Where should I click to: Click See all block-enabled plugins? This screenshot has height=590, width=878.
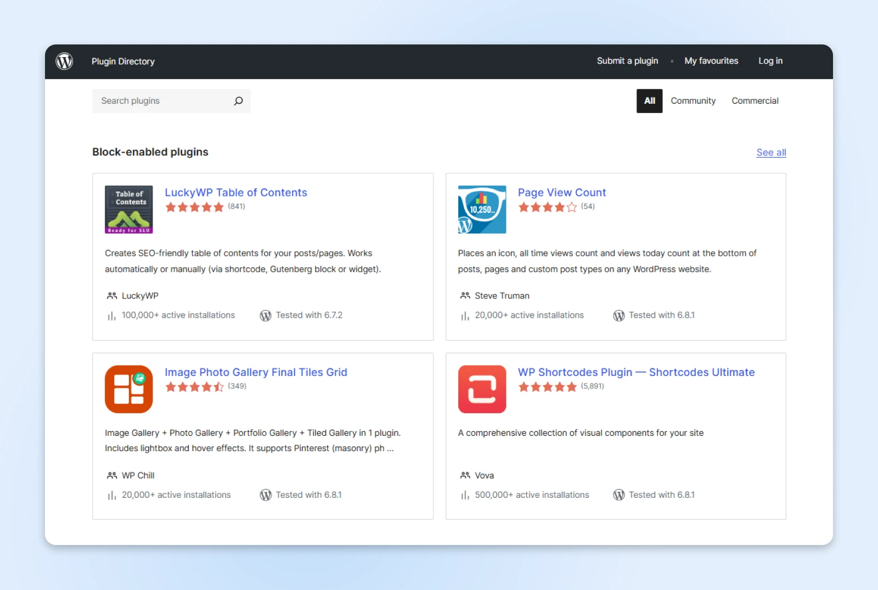coord(771,153)
